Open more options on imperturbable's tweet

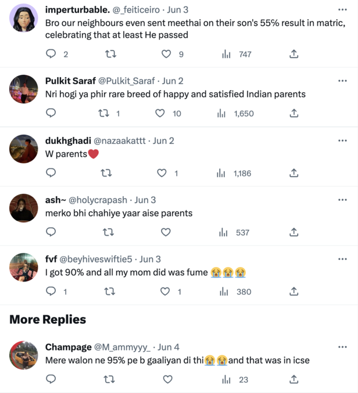tap(342, 9)
